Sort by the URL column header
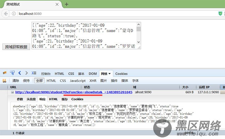The height and width of the screenshot is (139, 225). coord(44,87)
